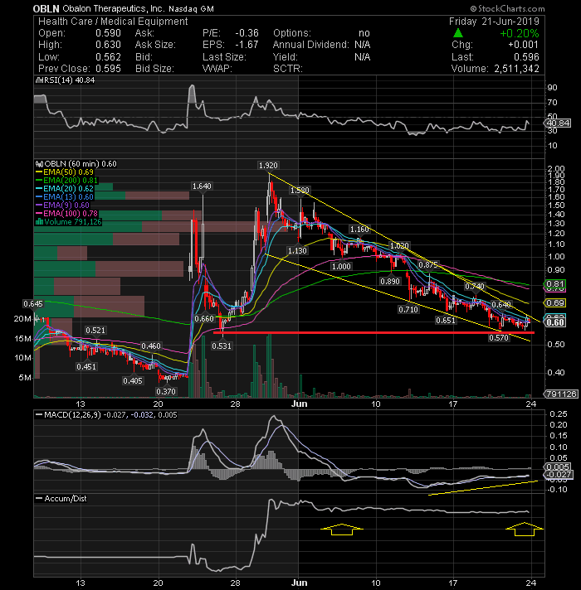581x590 pixels.
Task: Click the Nasdaq GM exchange label
Action: coord(192,9)
